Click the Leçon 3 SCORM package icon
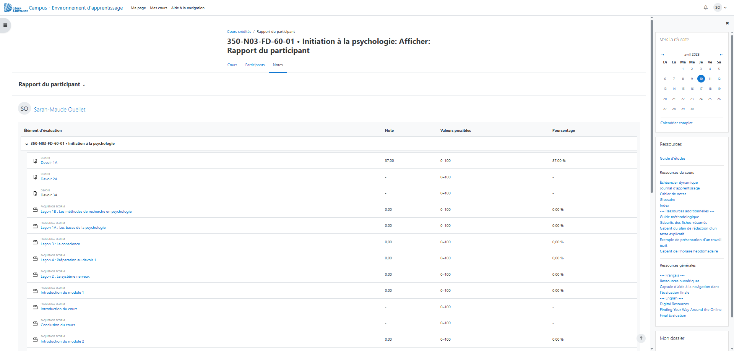The height and width of the screenshot is (351, 734). tap(35, 242)
